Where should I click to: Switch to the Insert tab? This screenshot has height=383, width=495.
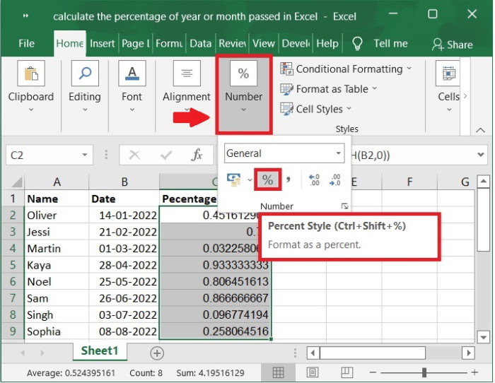pyautogui.click(x=103, y=44)
